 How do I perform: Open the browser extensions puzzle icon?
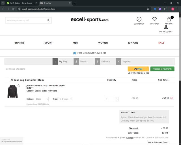tap(165, 9)
